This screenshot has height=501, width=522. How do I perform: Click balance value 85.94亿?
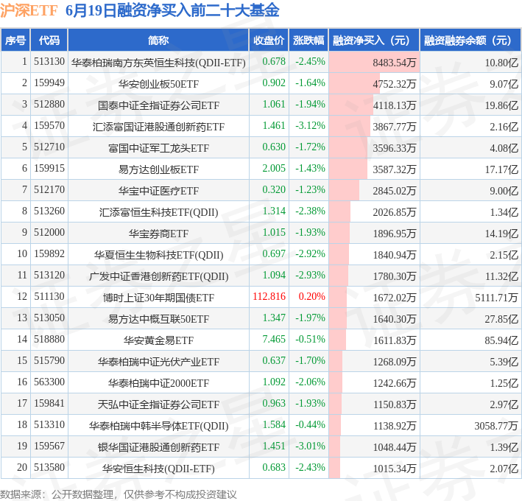click(x=501, y=340)
